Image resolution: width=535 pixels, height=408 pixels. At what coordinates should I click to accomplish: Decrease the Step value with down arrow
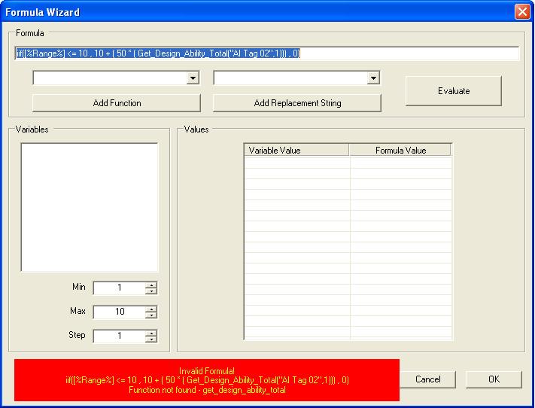151,339
